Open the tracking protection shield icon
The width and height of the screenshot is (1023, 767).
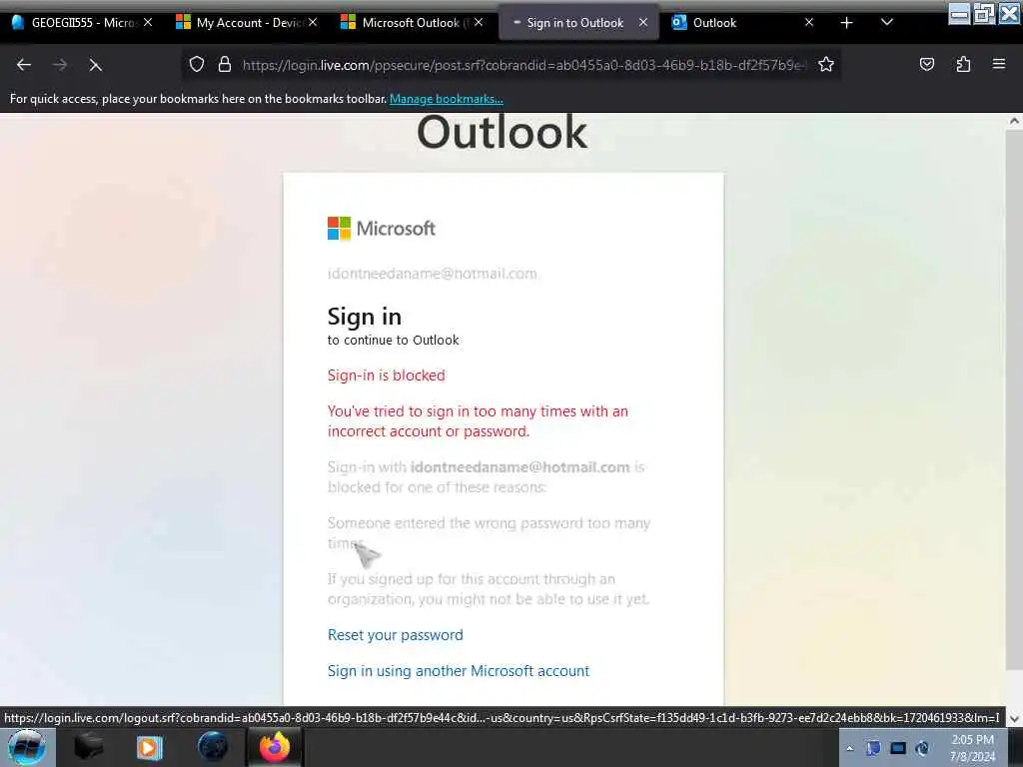(197, 65)
